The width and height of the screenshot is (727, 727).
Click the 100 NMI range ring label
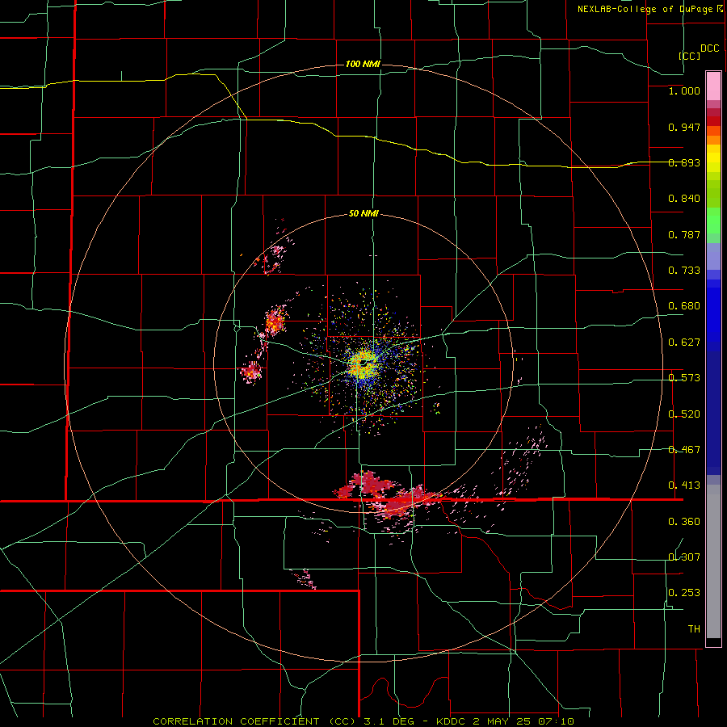363,64
